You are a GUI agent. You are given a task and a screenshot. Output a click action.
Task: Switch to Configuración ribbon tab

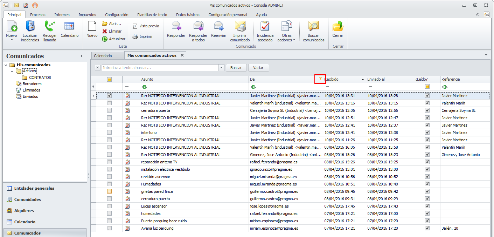pyautogui.click(x=117, y=15)
